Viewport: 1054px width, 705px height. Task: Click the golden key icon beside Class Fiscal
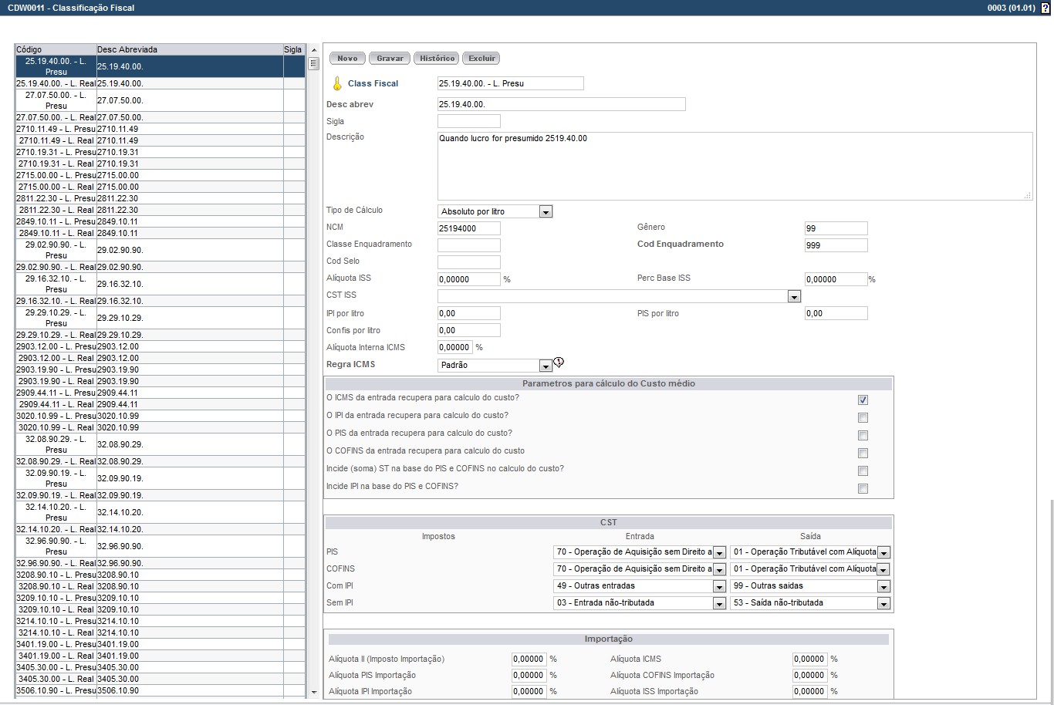[x=336, y=83]
